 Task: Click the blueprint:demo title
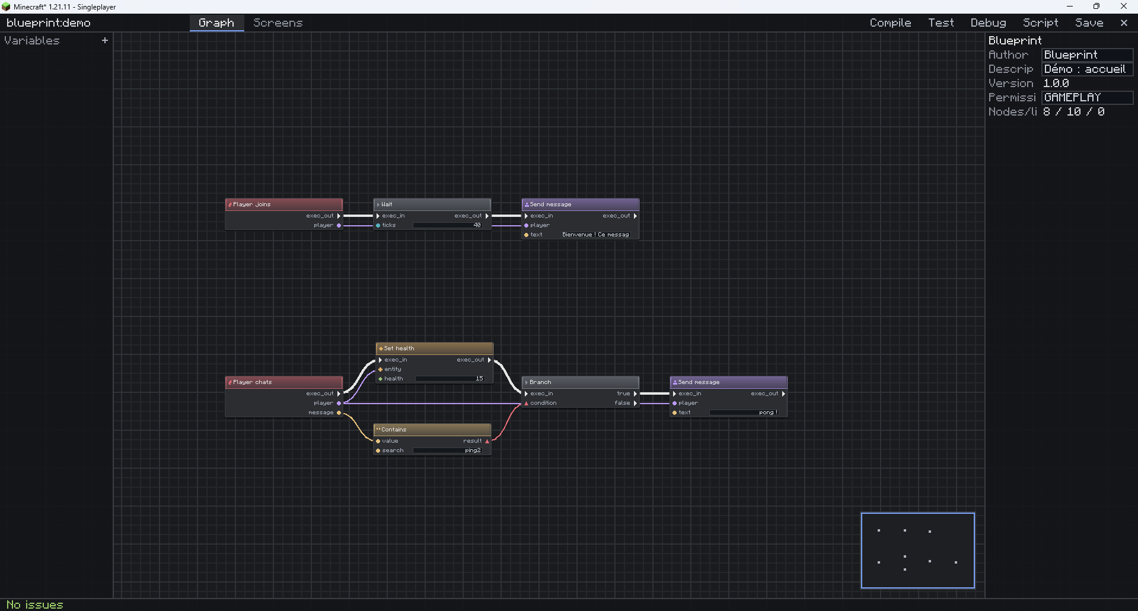pyautogui.click(x=49, y=23)
